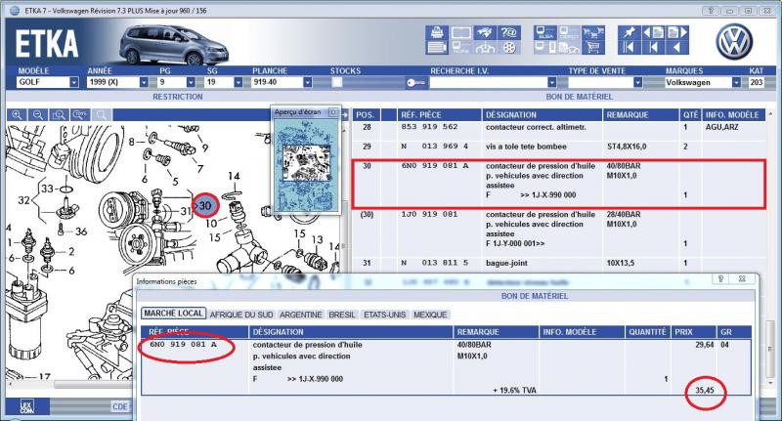Click the single-bar back arrow navigation icon
The height and width of the screenshot is (421, 782).
653,47
